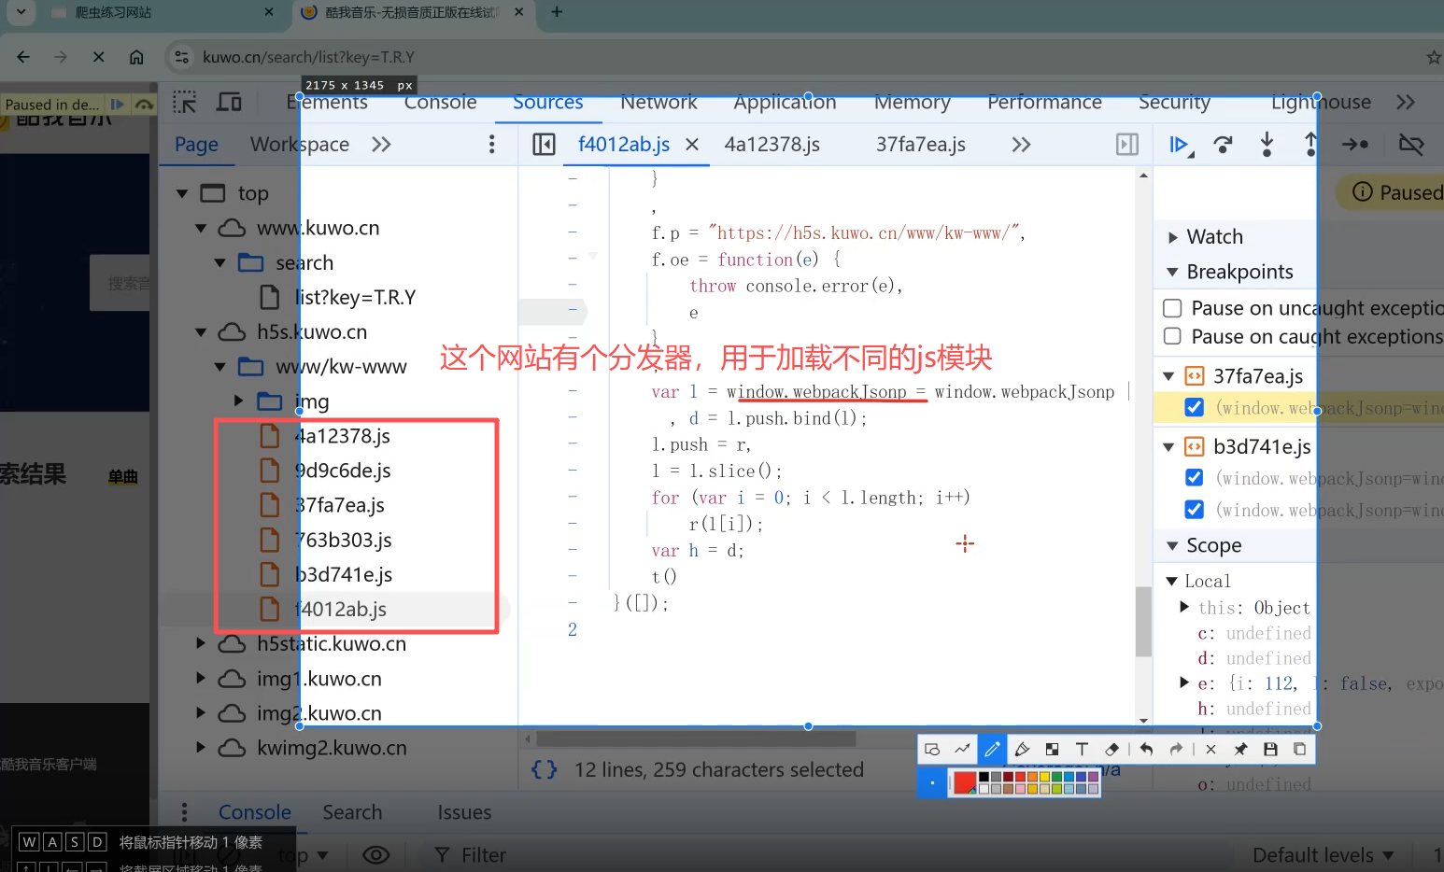
Task: Pick the yellow color swatch
Action: click(1044, 777)
